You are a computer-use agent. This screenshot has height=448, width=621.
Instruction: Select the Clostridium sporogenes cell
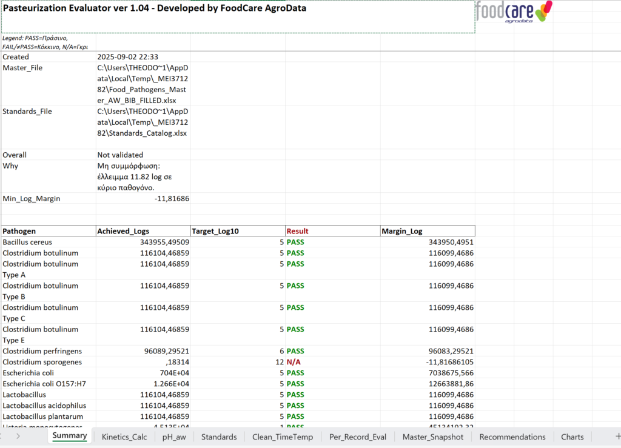point(49,362)
